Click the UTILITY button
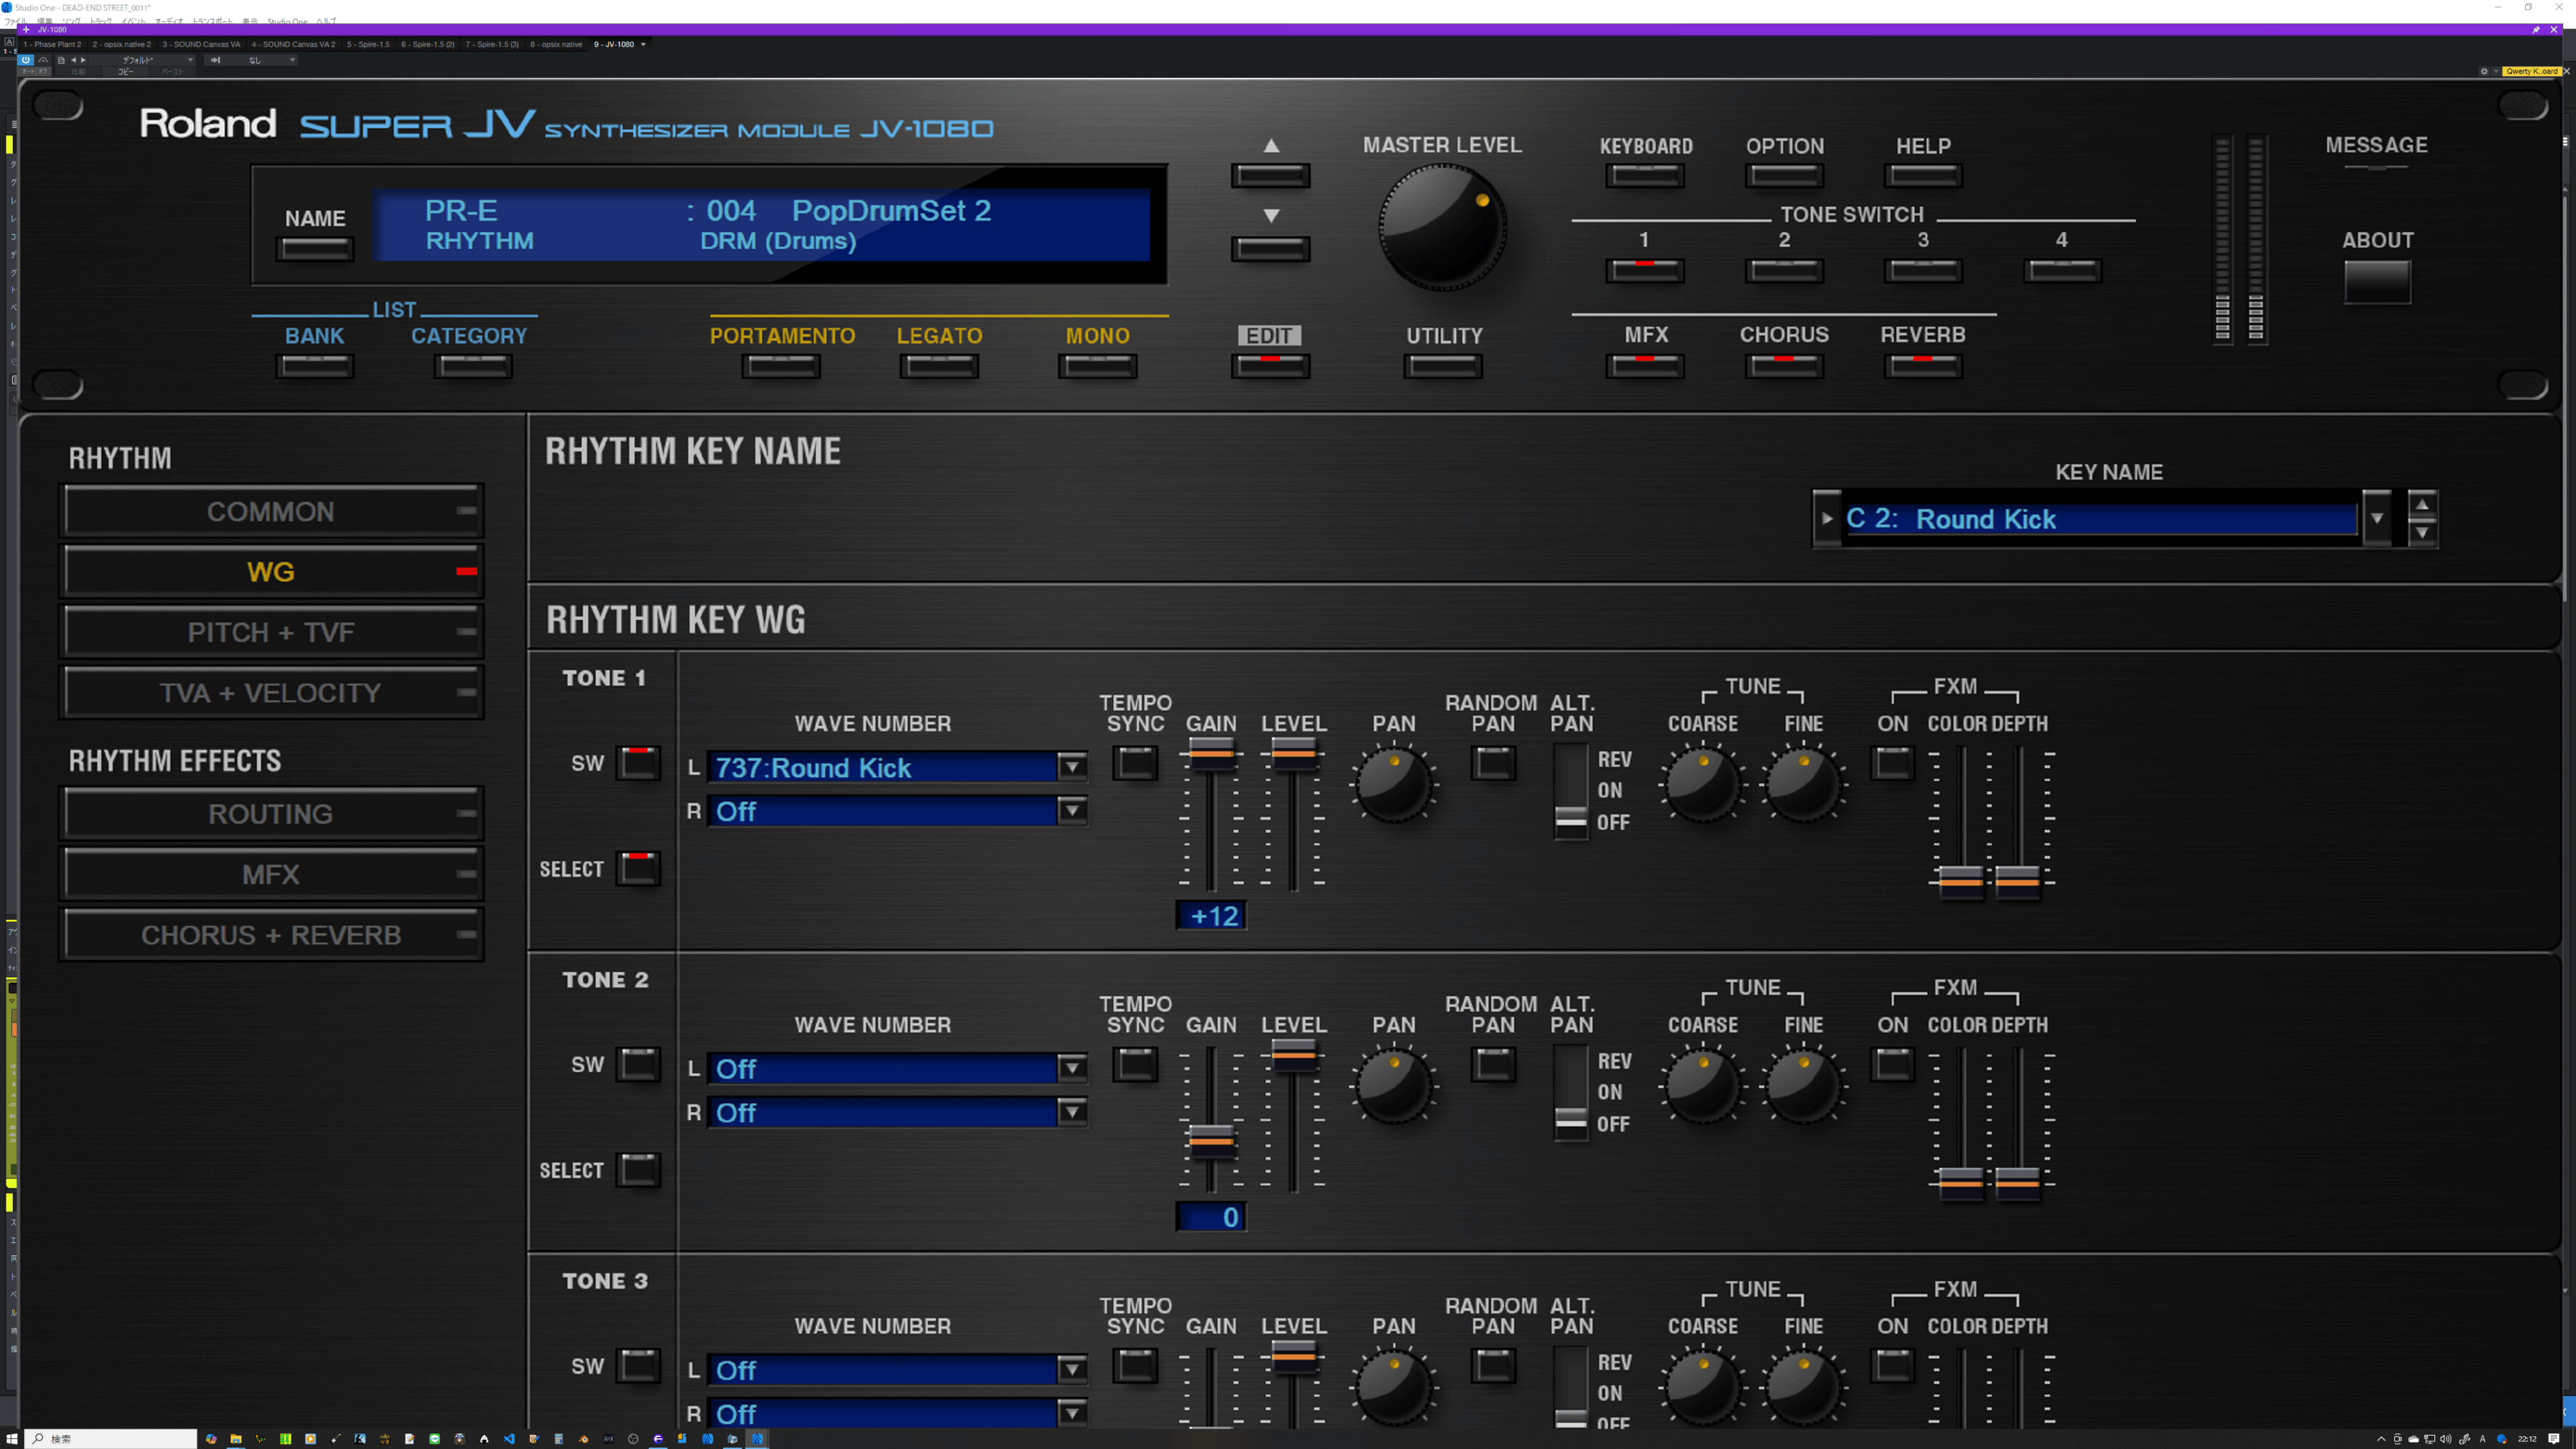The image size is (2576, 1449). [1443, 366]
